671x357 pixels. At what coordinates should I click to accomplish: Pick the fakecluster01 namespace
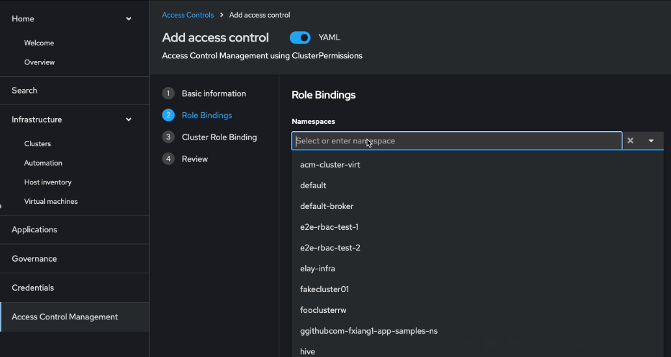[324, 289]
